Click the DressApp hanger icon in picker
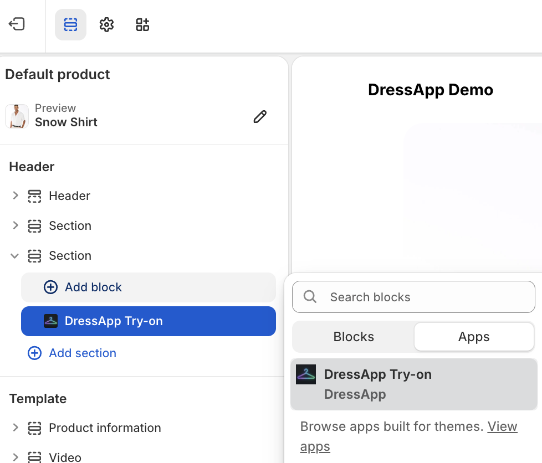The height and width of the screenshot is (463, 542). coord(306,374)
